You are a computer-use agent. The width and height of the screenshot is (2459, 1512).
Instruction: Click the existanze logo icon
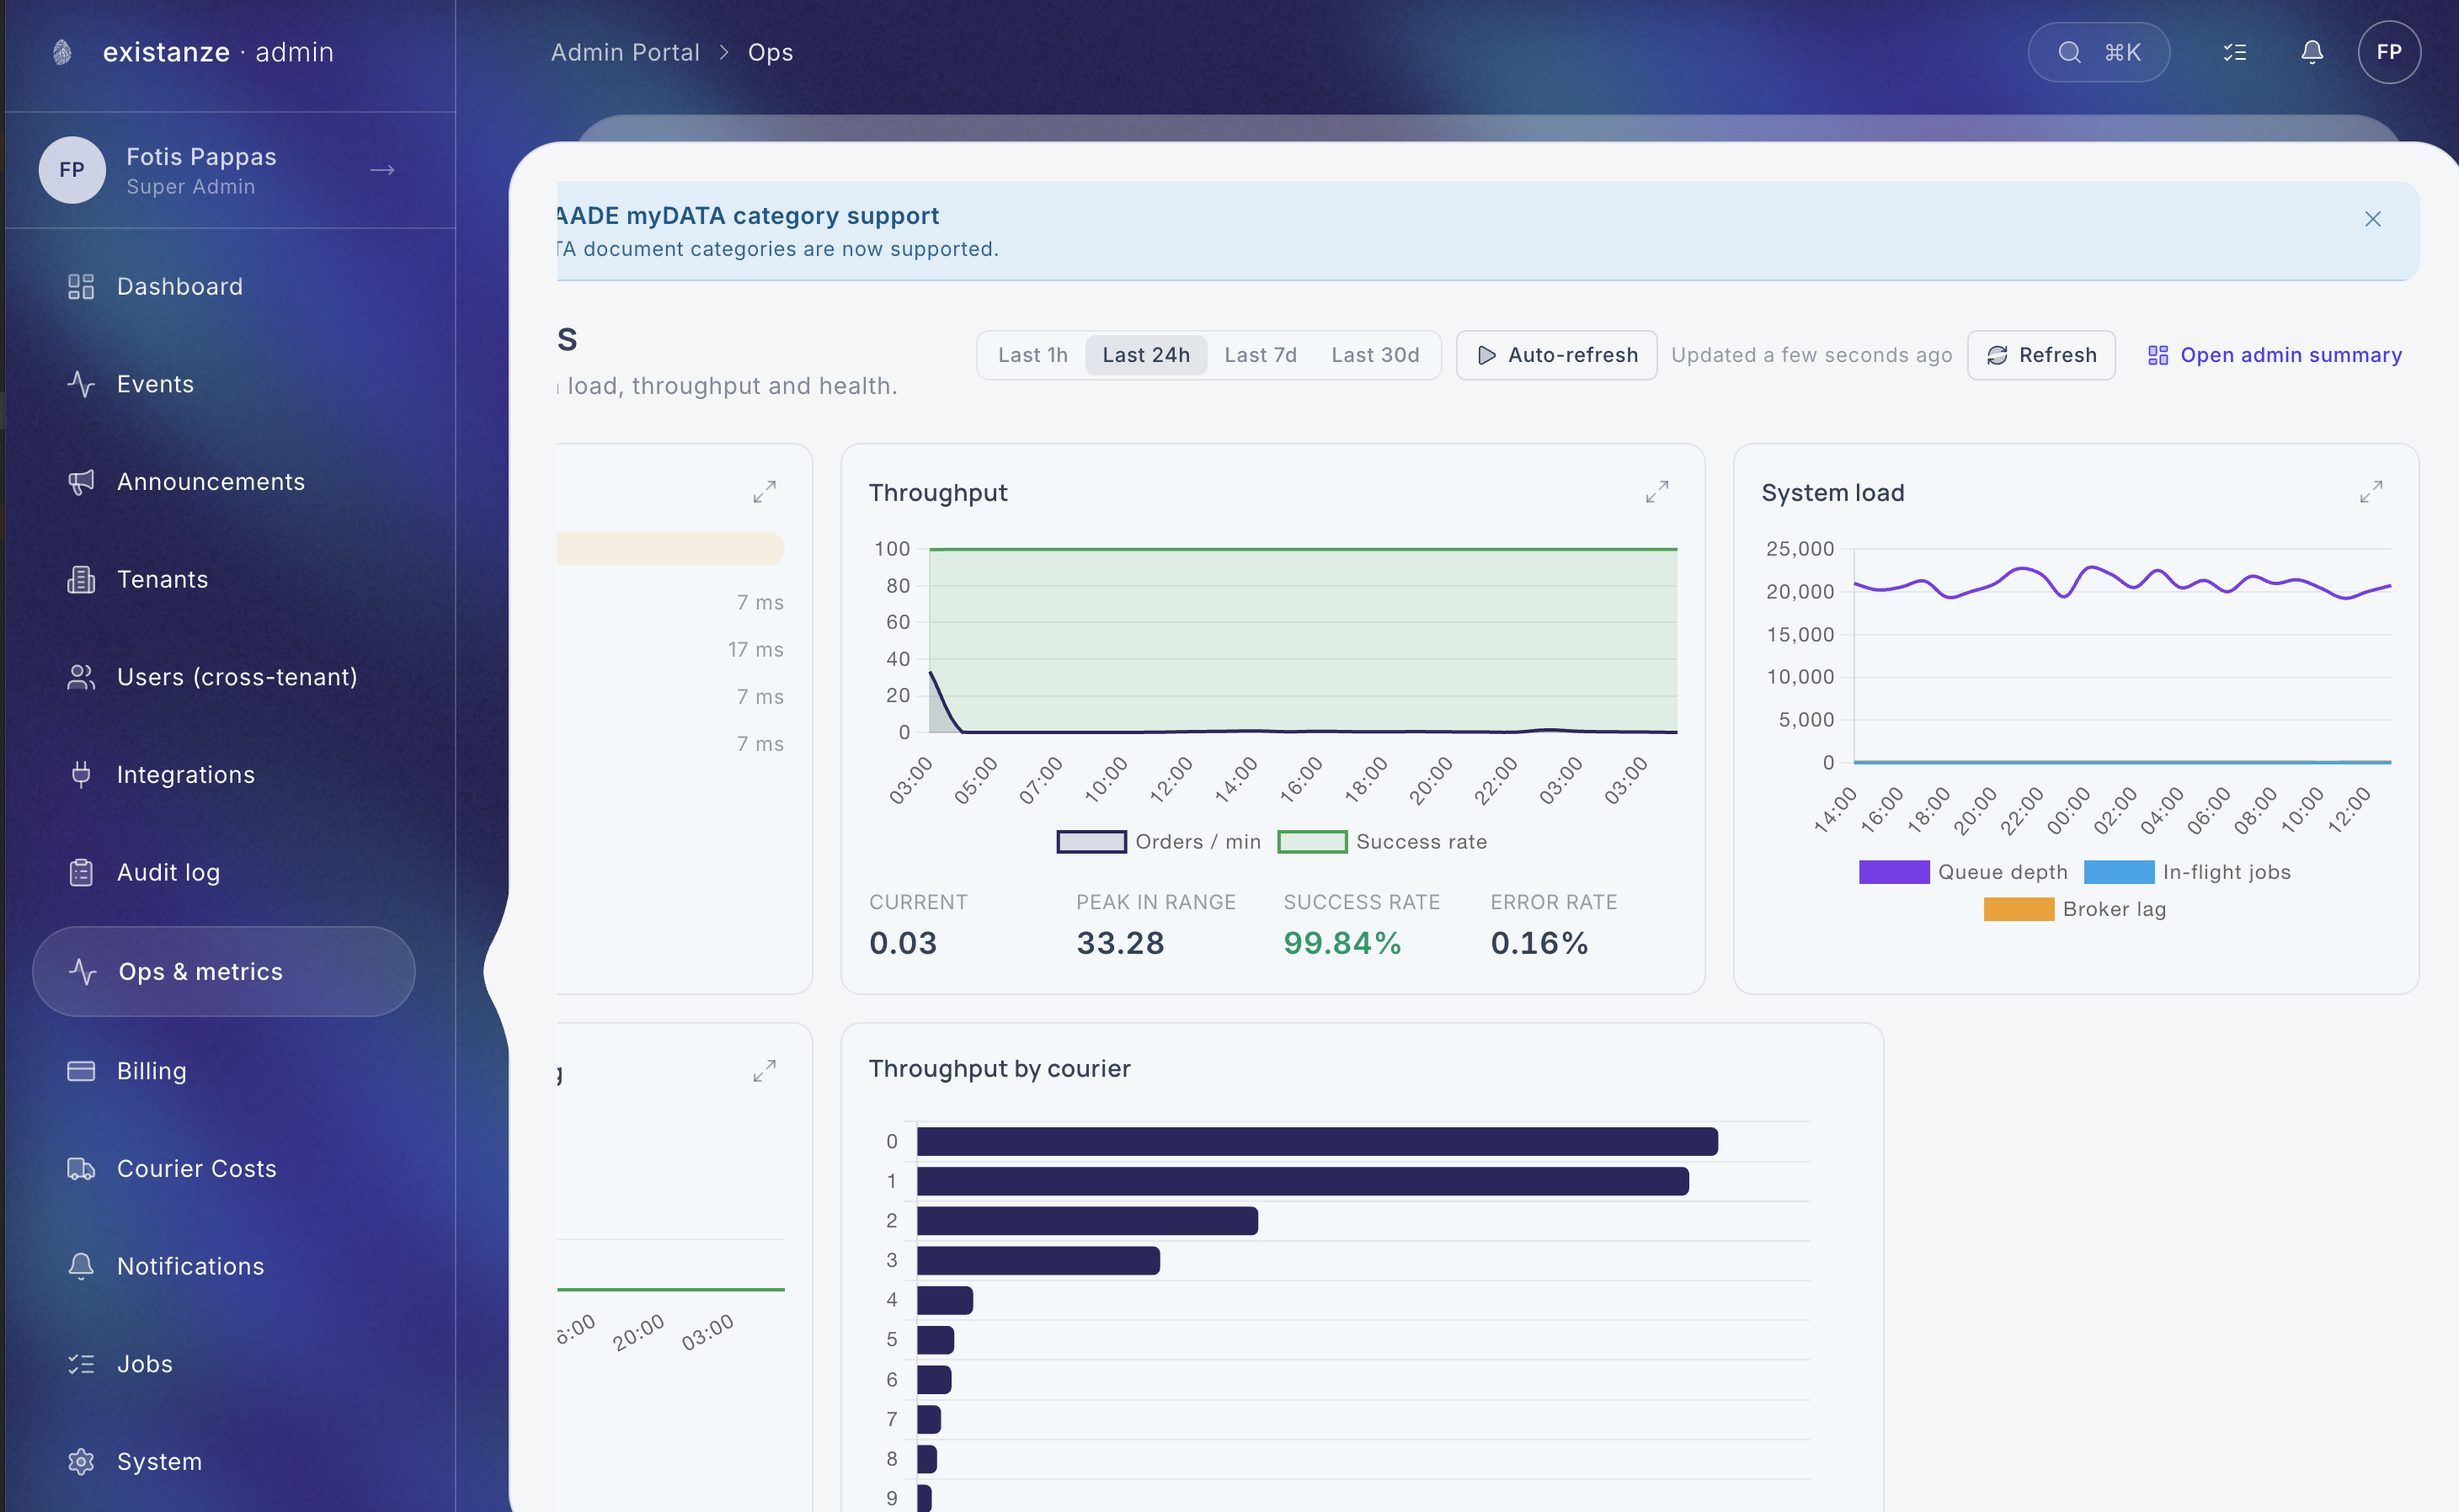point(62,52)
